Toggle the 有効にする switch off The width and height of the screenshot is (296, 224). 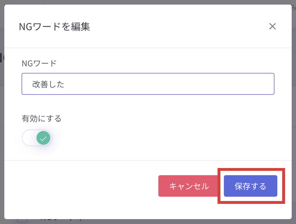click(x=37, y=138)
